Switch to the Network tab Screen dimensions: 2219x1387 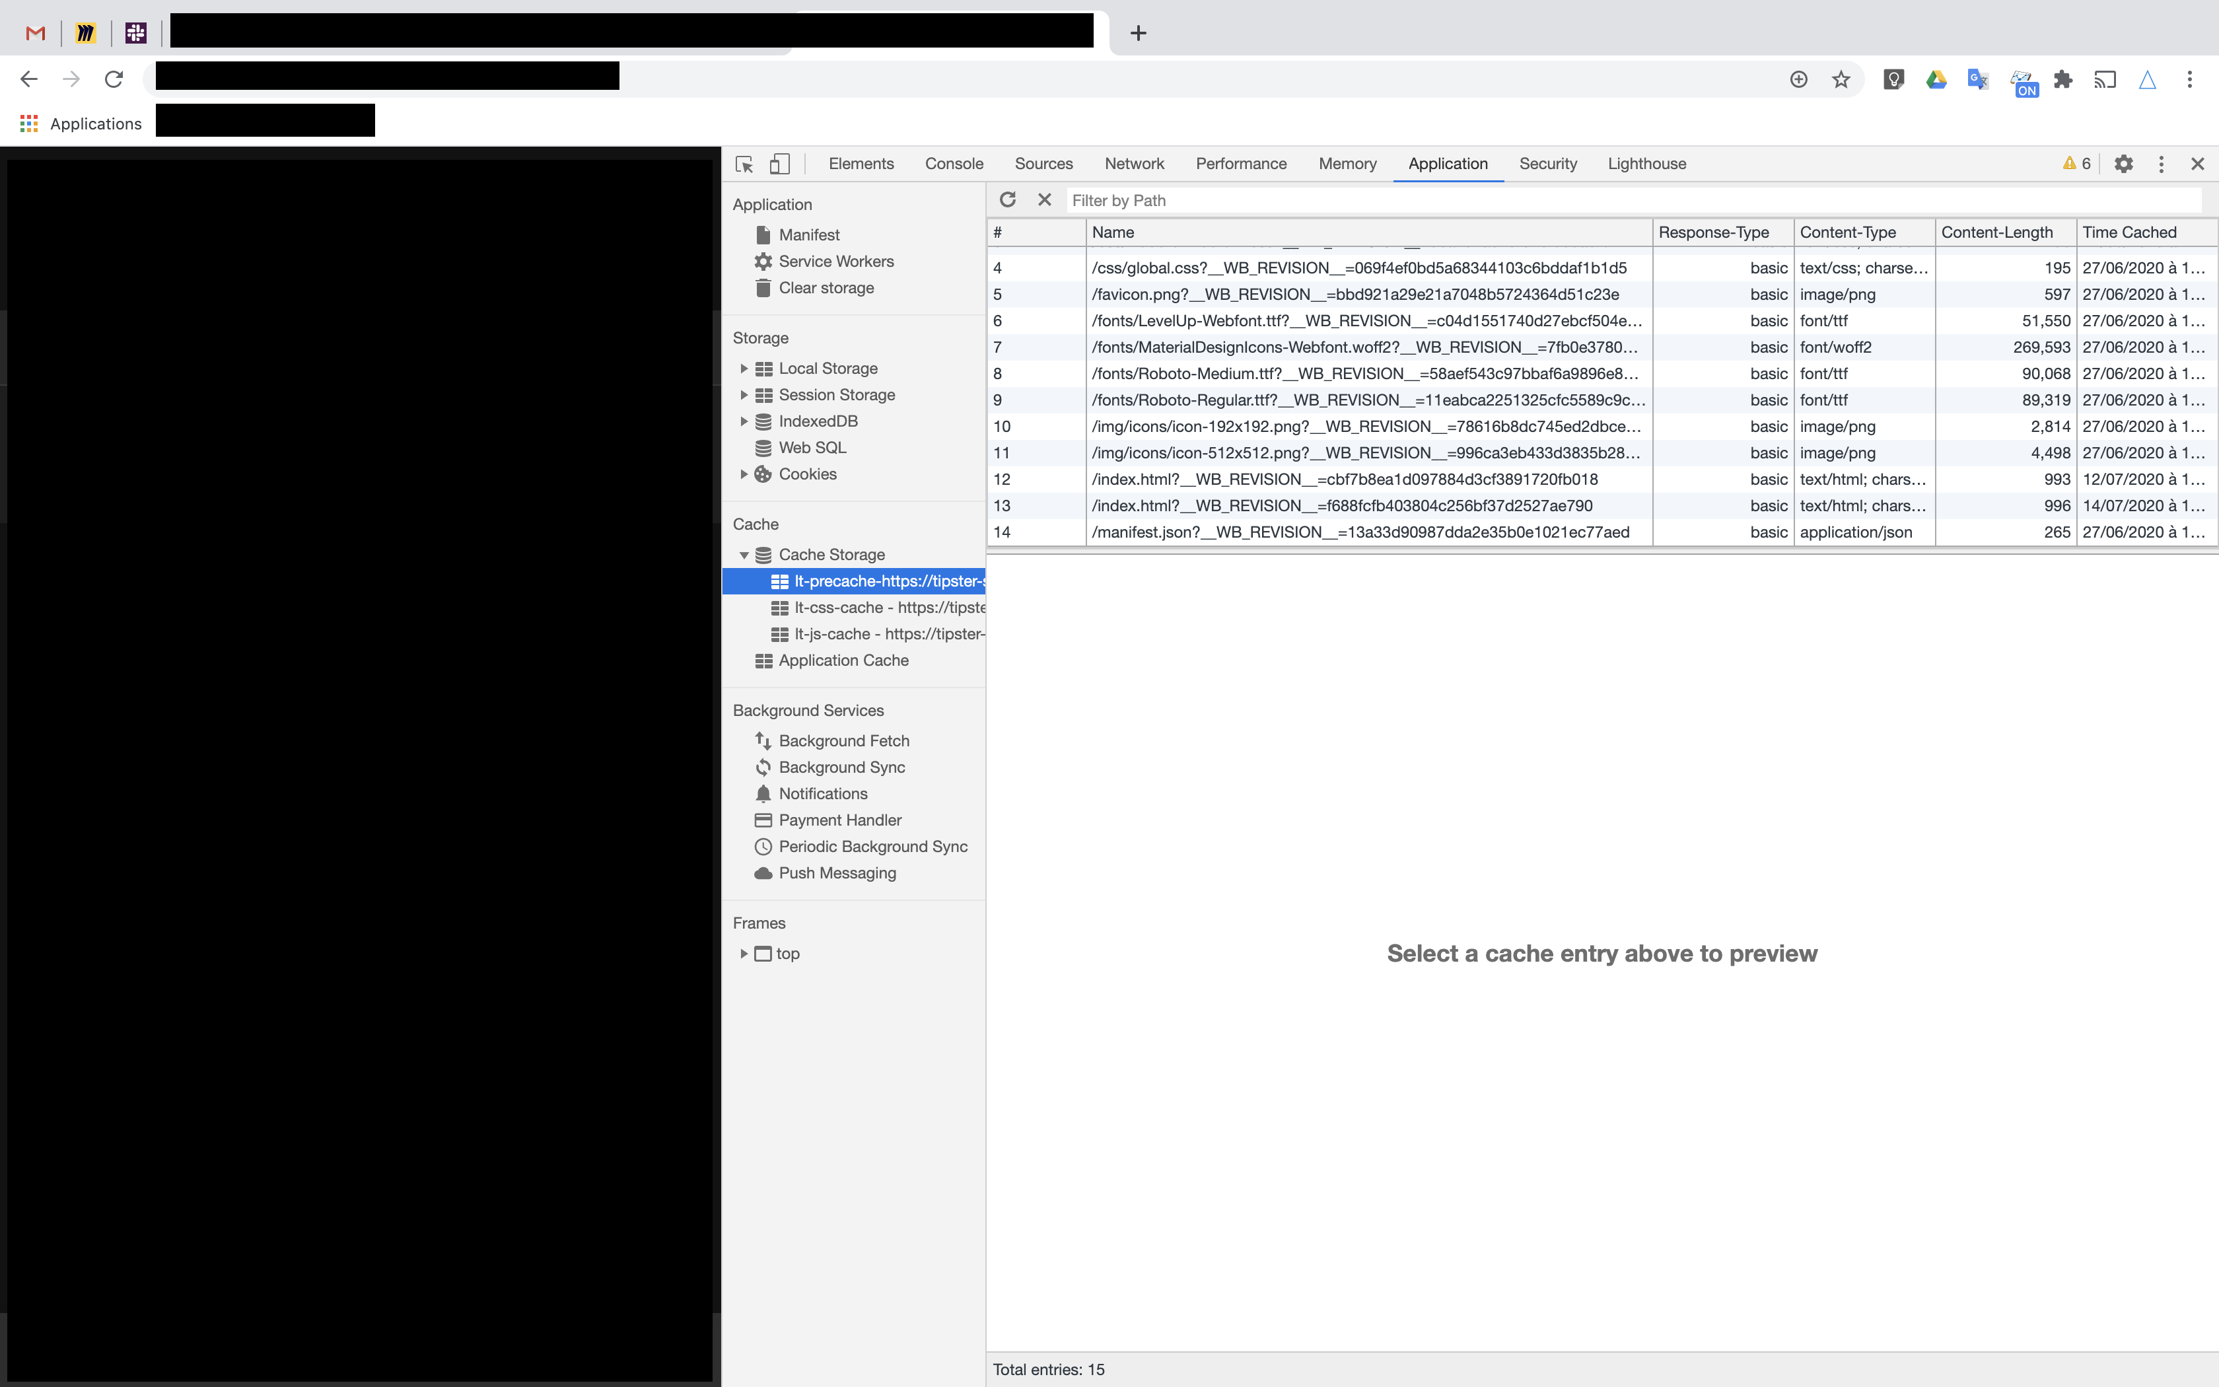(x=1134, y=163)
